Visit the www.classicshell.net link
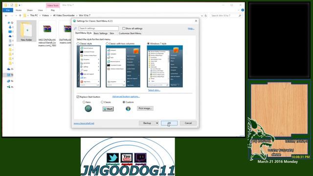313x176 pixels. 84,123
